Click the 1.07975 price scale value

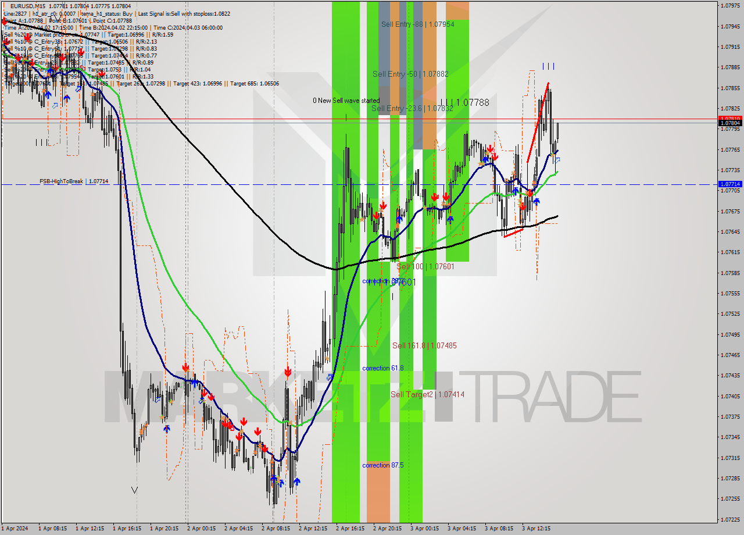[x=730, y=5]
